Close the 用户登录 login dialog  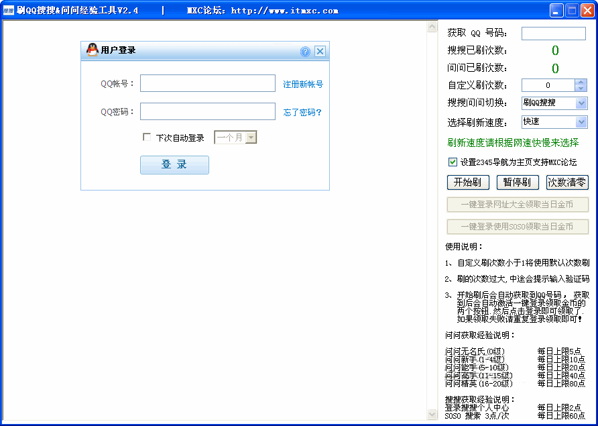(x=320, y=52)
